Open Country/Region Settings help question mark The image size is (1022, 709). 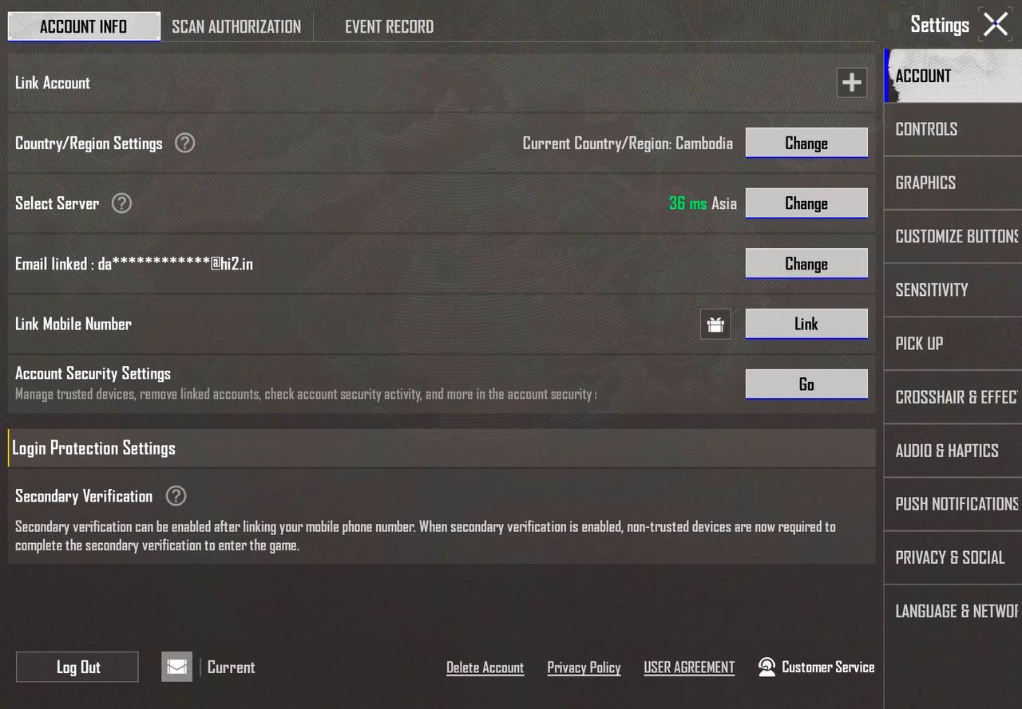[x=184, y=143]
